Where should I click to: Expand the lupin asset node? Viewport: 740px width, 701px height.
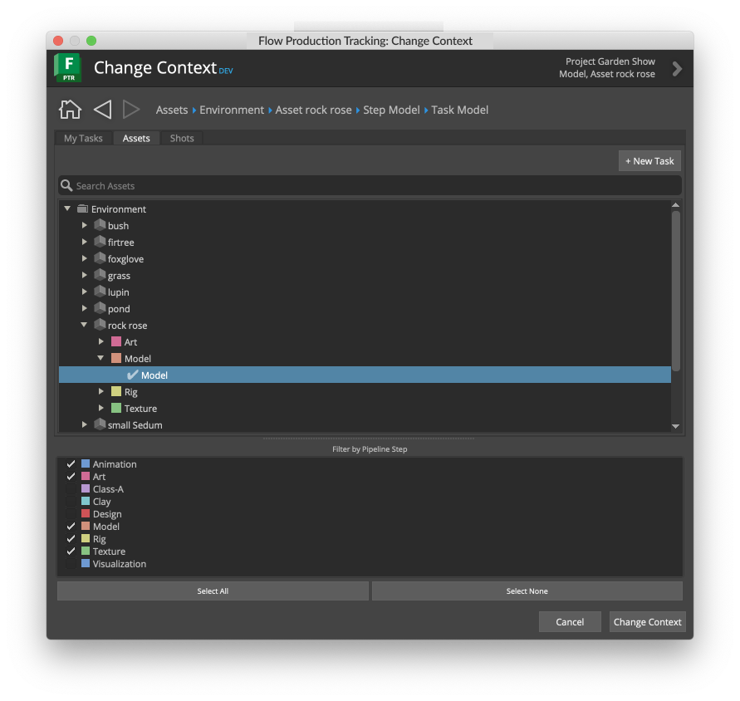(x=85, y=292)
